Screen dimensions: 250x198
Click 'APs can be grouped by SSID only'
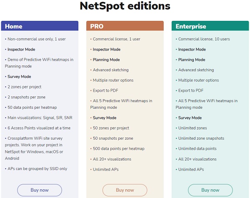[x=37, y=169]
